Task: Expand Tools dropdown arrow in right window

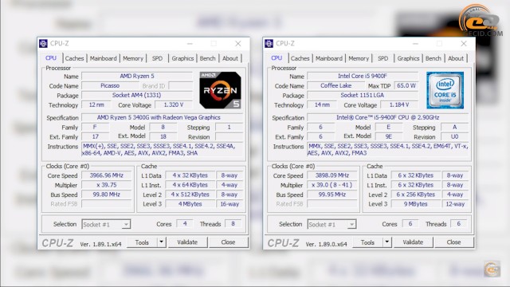Action: point(387,242)
